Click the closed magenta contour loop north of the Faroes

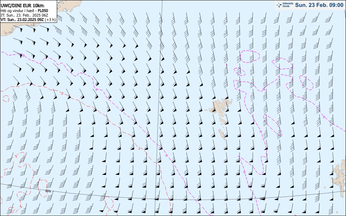[x=249, y=57]
